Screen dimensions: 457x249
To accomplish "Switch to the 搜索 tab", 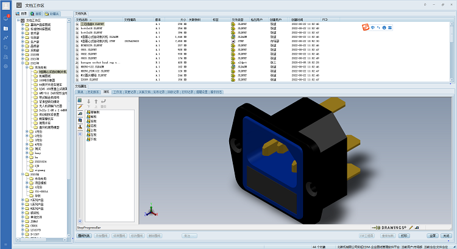I will 38,13.
